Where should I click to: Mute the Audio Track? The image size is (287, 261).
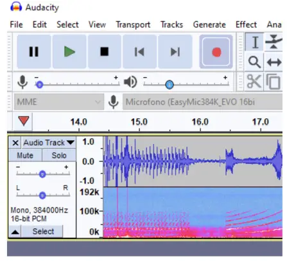(x=25, y=156)
